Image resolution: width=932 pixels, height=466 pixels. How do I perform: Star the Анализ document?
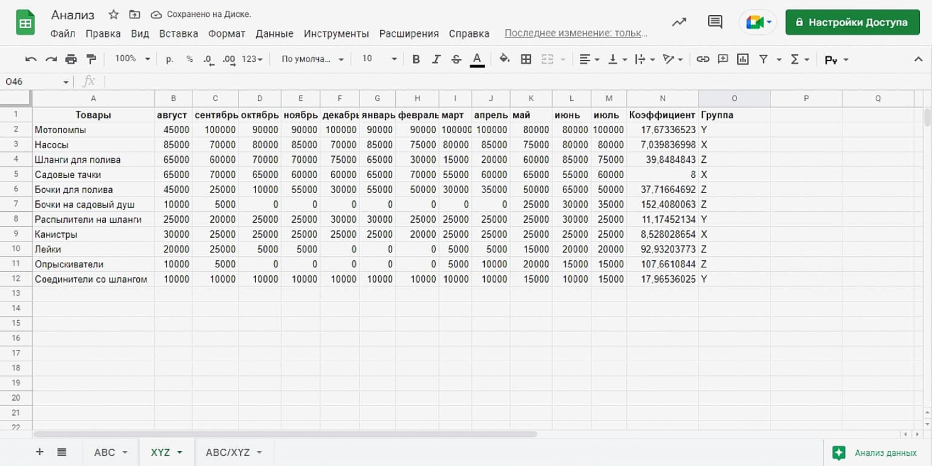113,15
